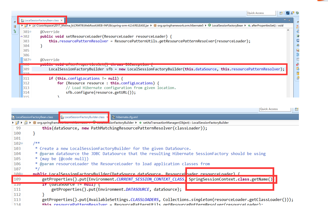This screenshot has width=328, height=214.
Task: Click line 106 @param resourceLoader comment
Action: (x=122, y=164)
